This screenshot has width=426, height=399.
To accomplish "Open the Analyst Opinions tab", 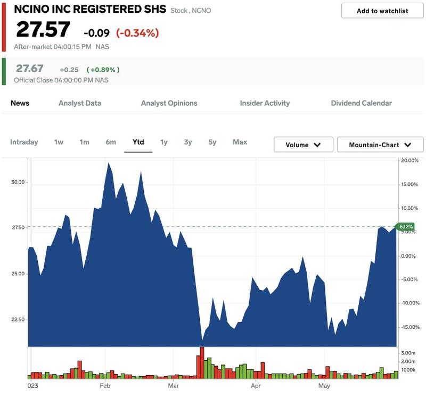I will (169, 103).
